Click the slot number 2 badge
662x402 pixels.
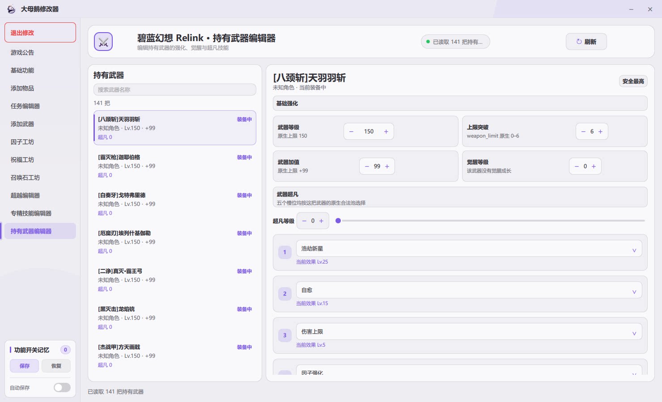284,294
